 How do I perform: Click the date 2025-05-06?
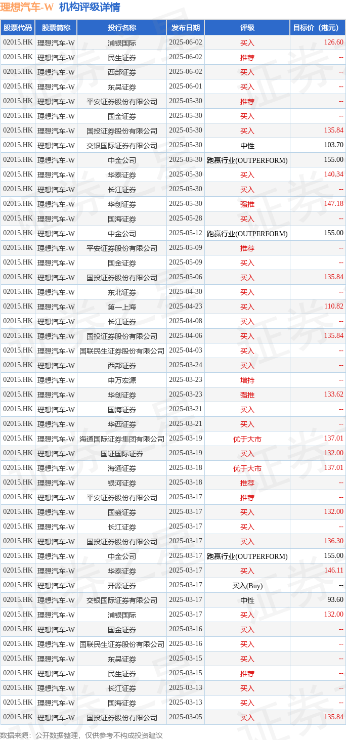(186, 277)
